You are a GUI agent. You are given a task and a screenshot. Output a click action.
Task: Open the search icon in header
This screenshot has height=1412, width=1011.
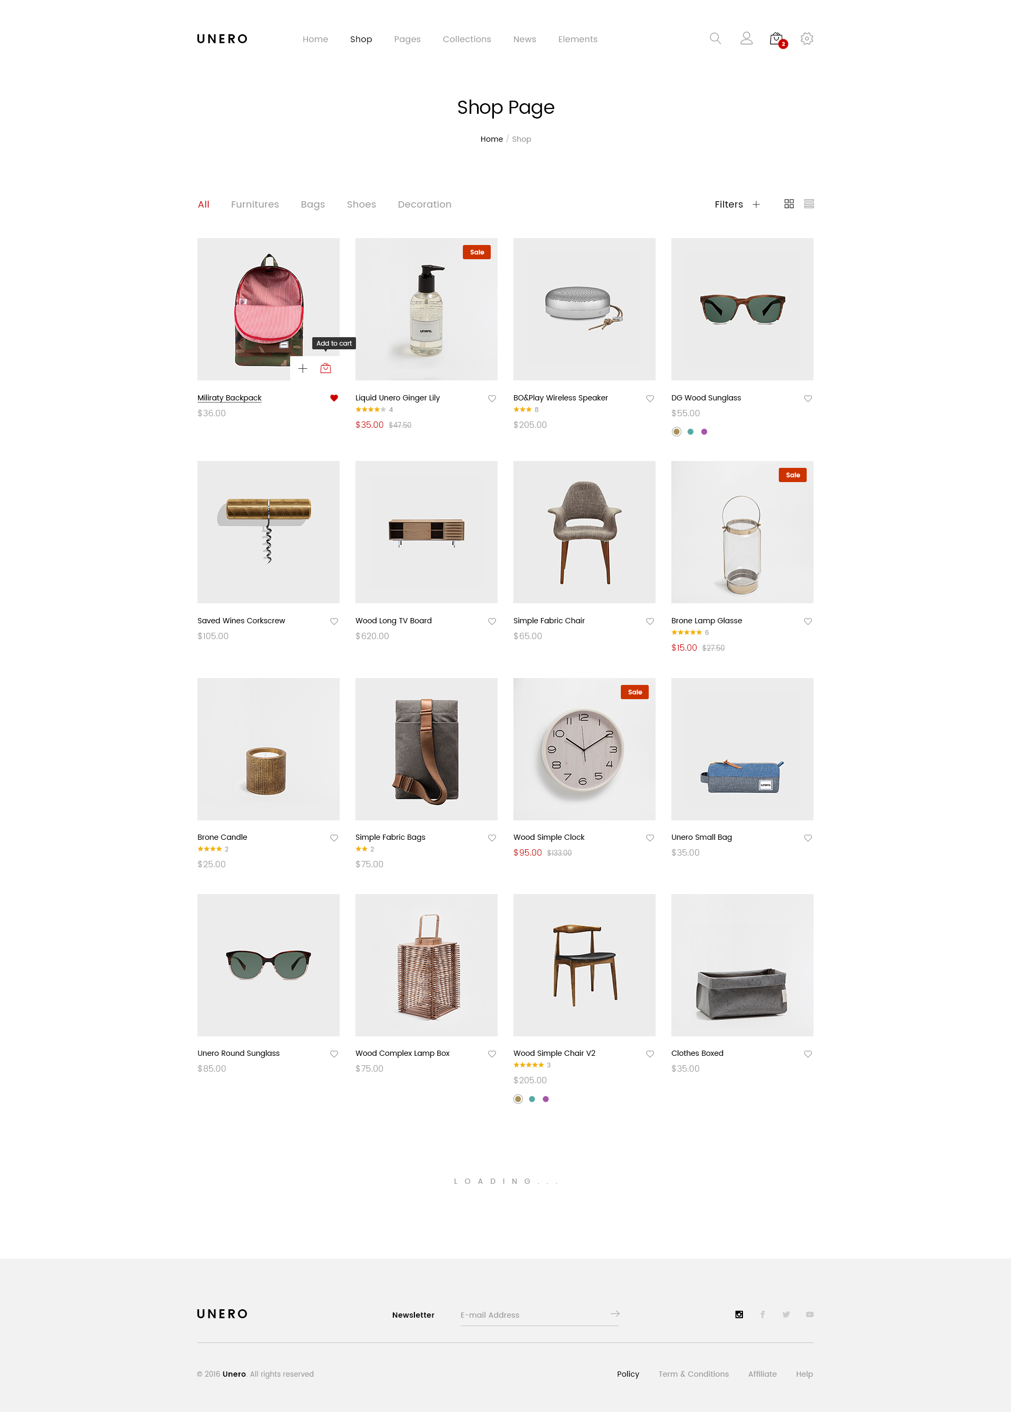click(715, 38)
